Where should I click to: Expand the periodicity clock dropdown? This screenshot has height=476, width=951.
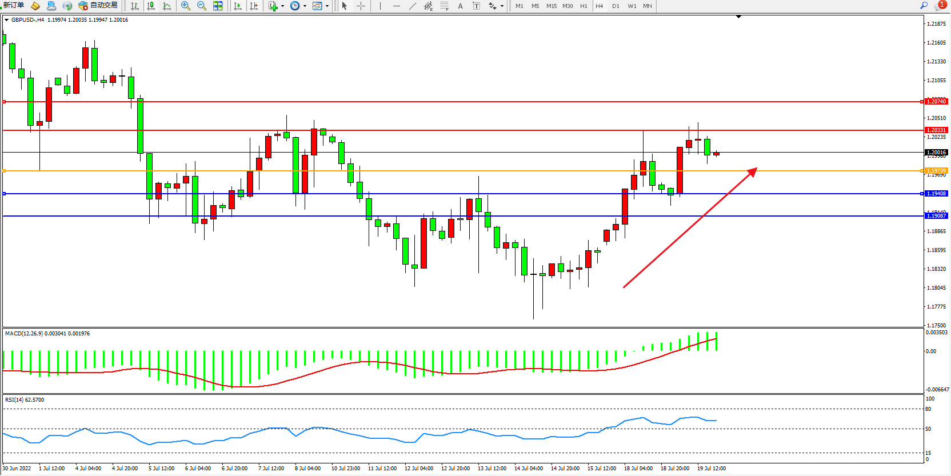coord(305,6)
